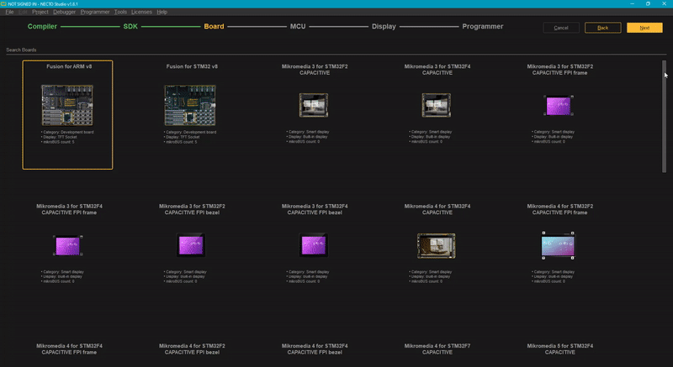Click Mikromedia 5 for STM32F4 CAPACITIVE title
This screenshot has width=673, height=367.
click(560, 349)
